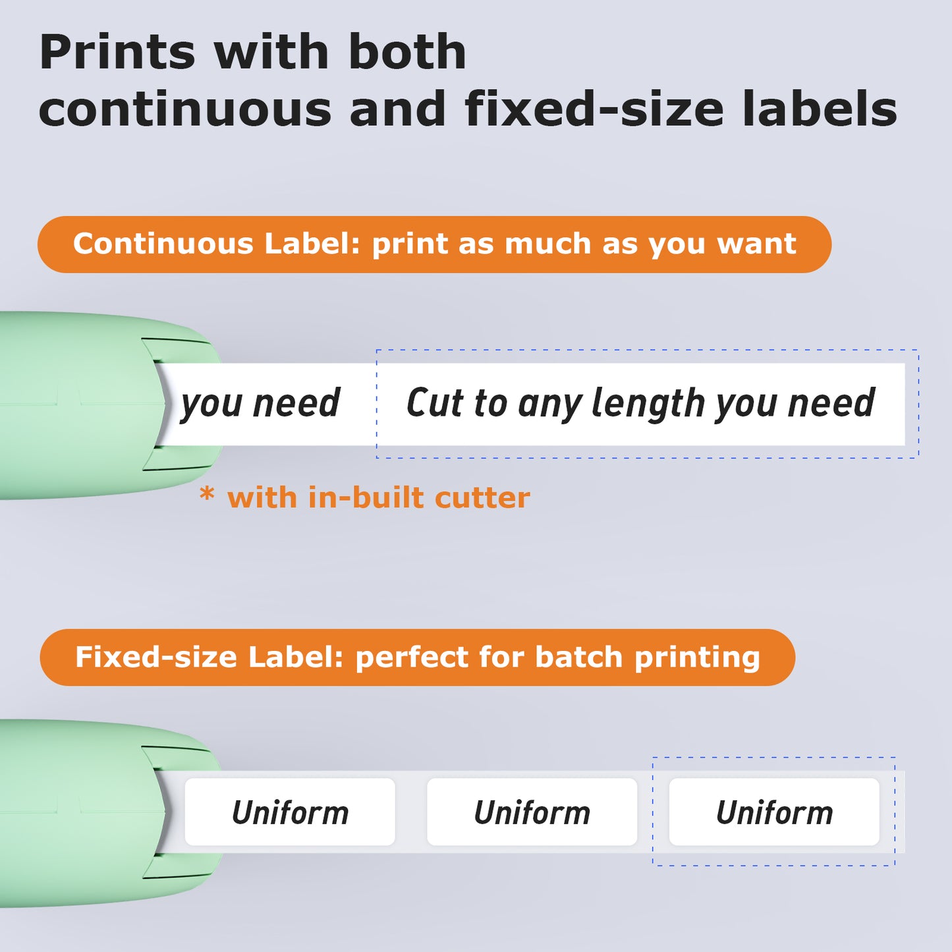This screenshot has width=952, height=952.
Task: Click the orange asterisk before the cutter note
Action: 207,495
